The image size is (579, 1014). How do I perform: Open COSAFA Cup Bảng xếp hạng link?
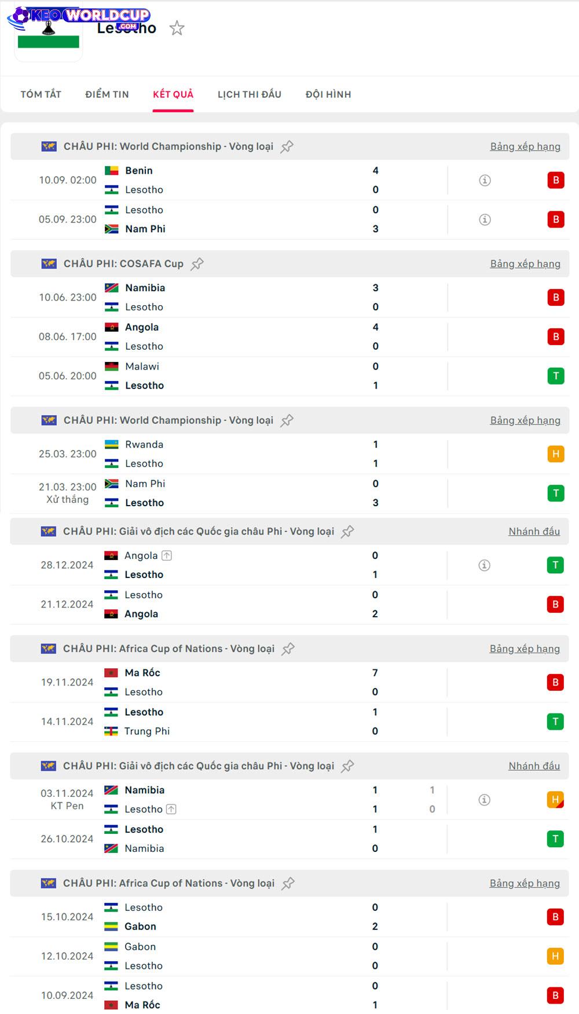click(x=525, y=264)
